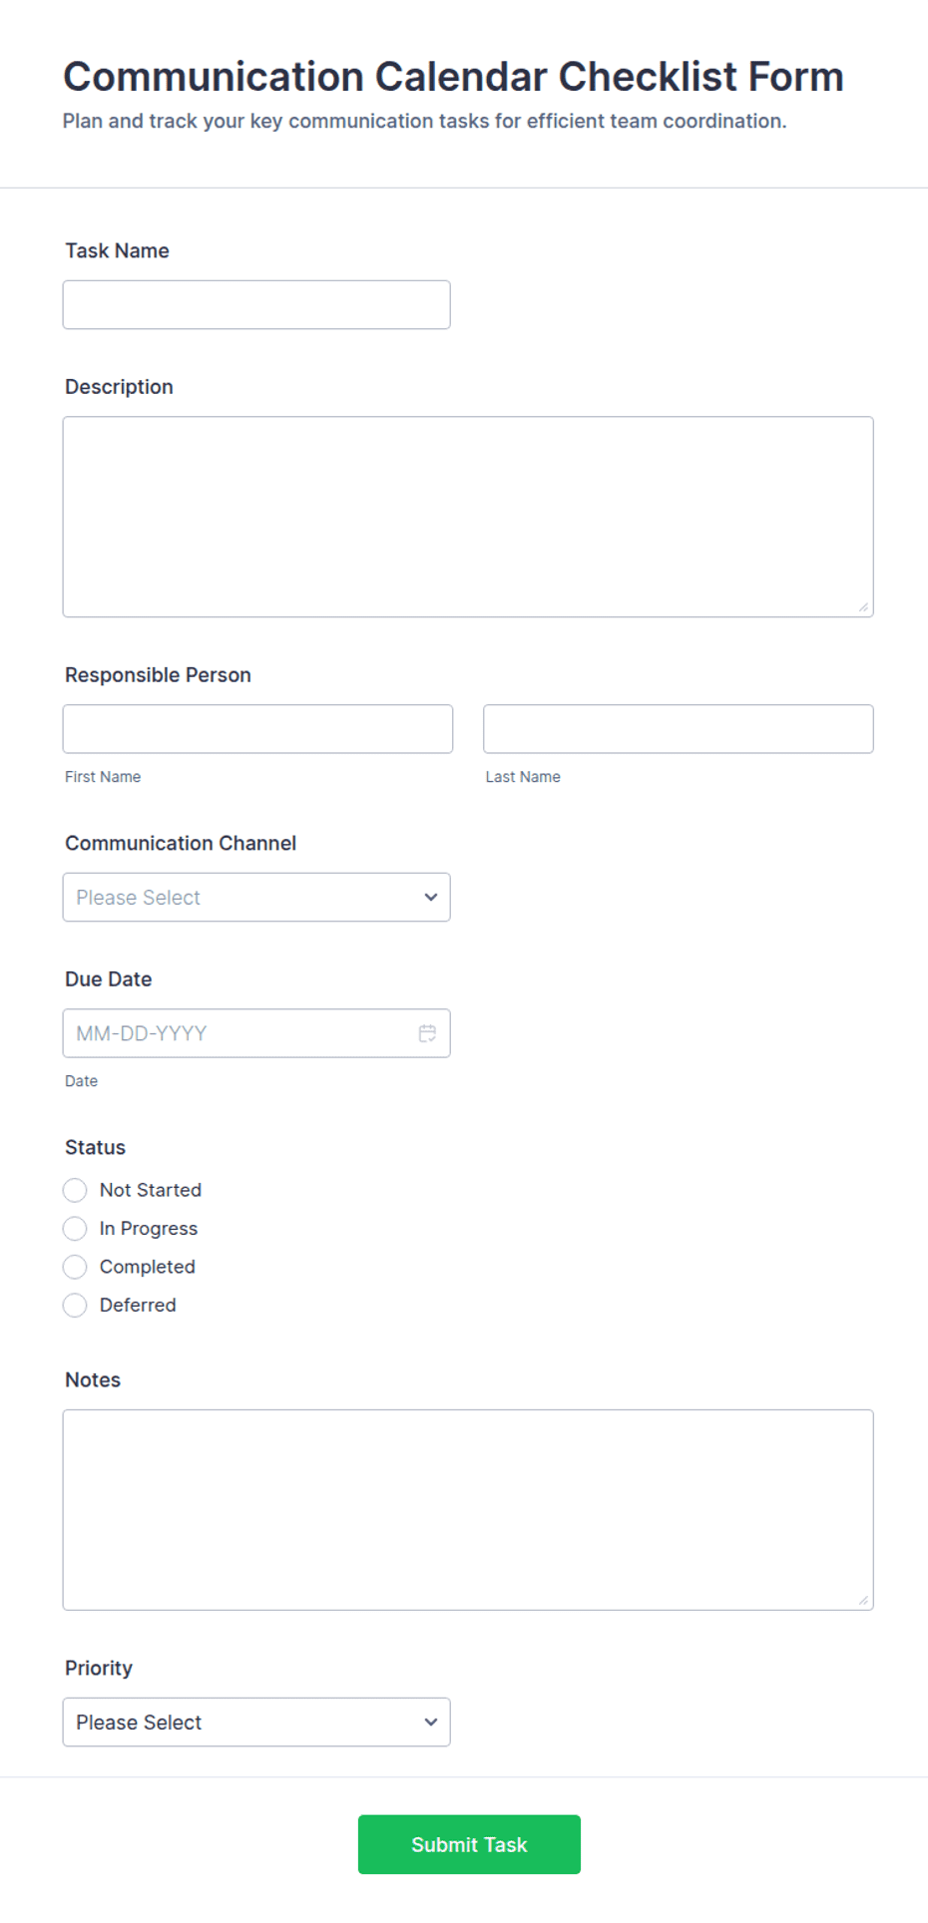928x1923 pixels.
Task: Click the Status field label
Action: (96, 1147)
